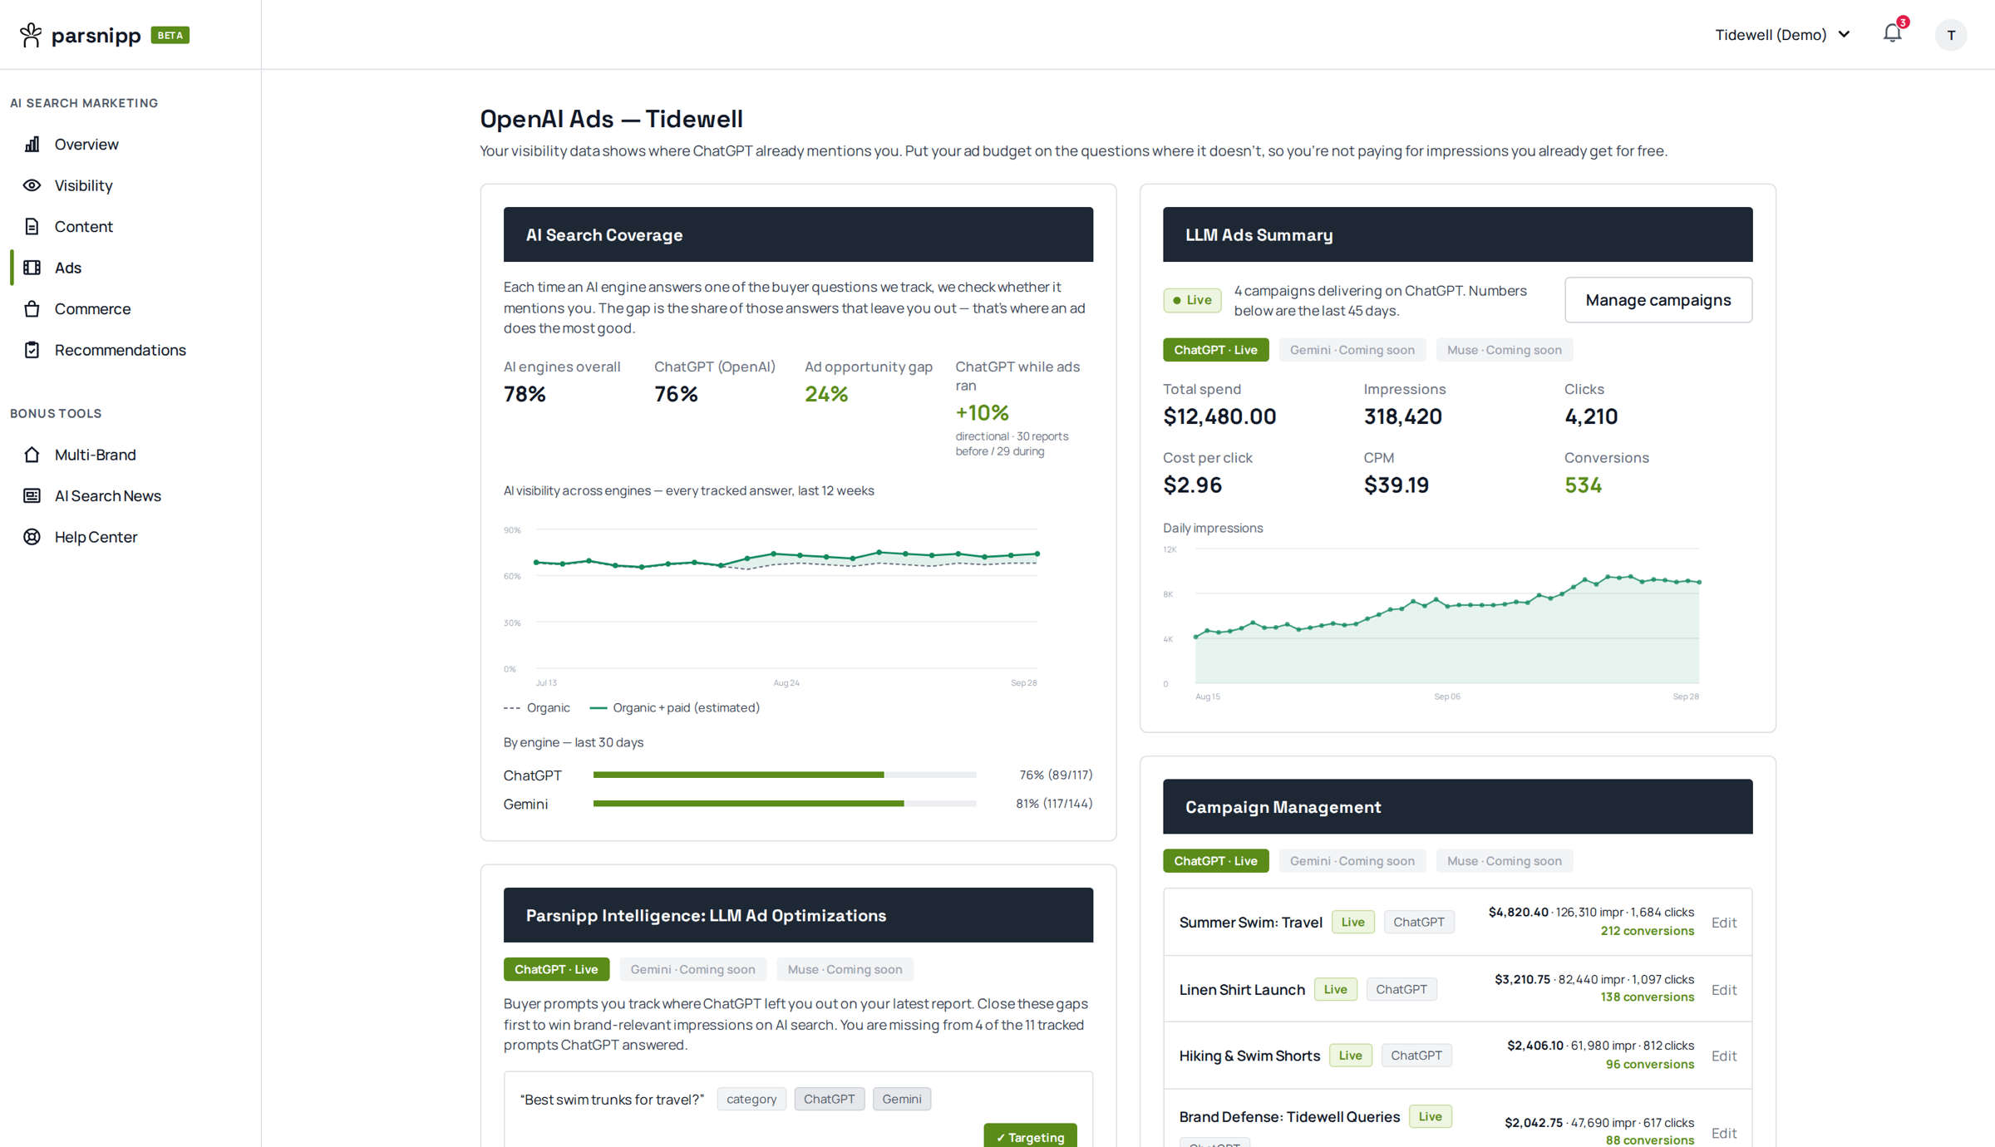
Task: Select Commerce in the sidebar
Action: pos(92,309)
